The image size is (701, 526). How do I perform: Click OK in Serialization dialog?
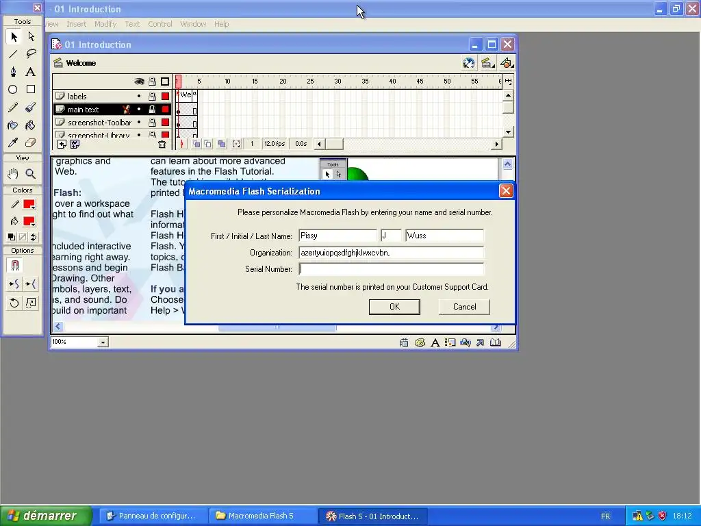[394, 307]
